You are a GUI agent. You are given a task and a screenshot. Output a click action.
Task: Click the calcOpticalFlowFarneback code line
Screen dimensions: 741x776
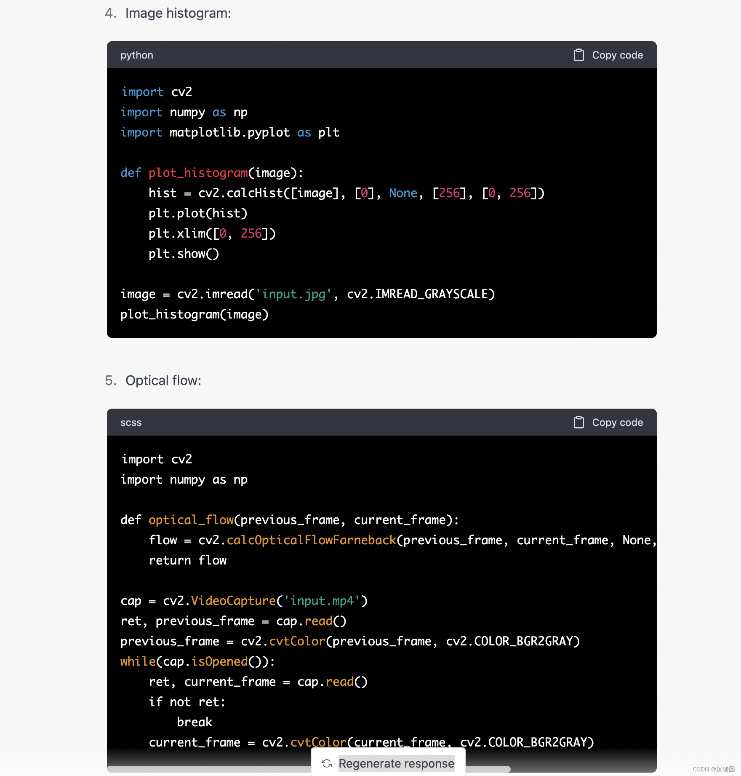402,540
